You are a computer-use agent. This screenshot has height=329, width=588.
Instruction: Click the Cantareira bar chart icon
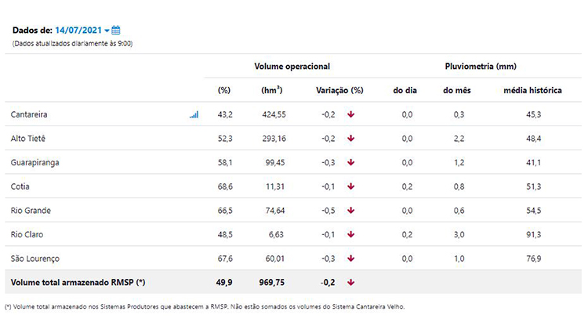pos(194,114)
